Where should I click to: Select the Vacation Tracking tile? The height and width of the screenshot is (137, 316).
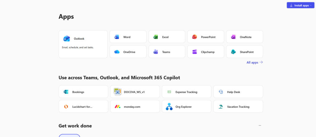(238, 107)
